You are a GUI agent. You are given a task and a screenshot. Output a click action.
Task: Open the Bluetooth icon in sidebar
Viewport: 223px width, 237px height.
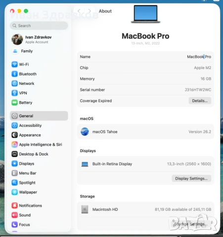(14, 74)
